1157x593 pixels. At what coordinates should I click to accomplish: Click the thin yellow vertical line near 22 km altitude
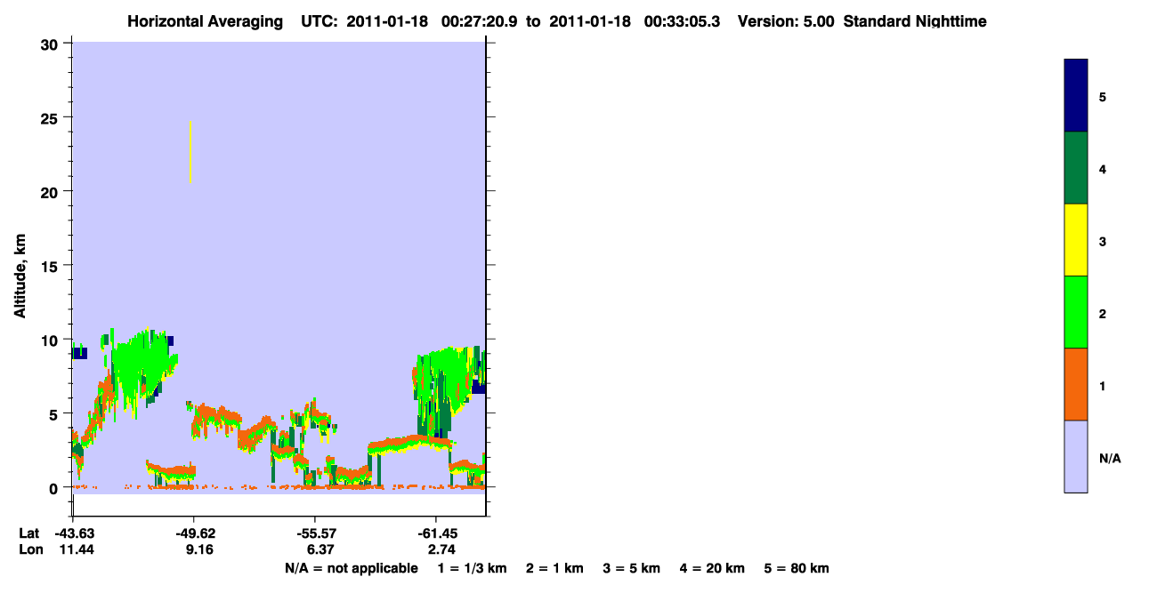pyautogui.click(x=190, y=151)
